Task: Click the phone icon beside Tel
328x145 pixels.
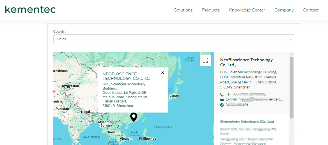Action: pyautogui.click(x=222, y=95)
